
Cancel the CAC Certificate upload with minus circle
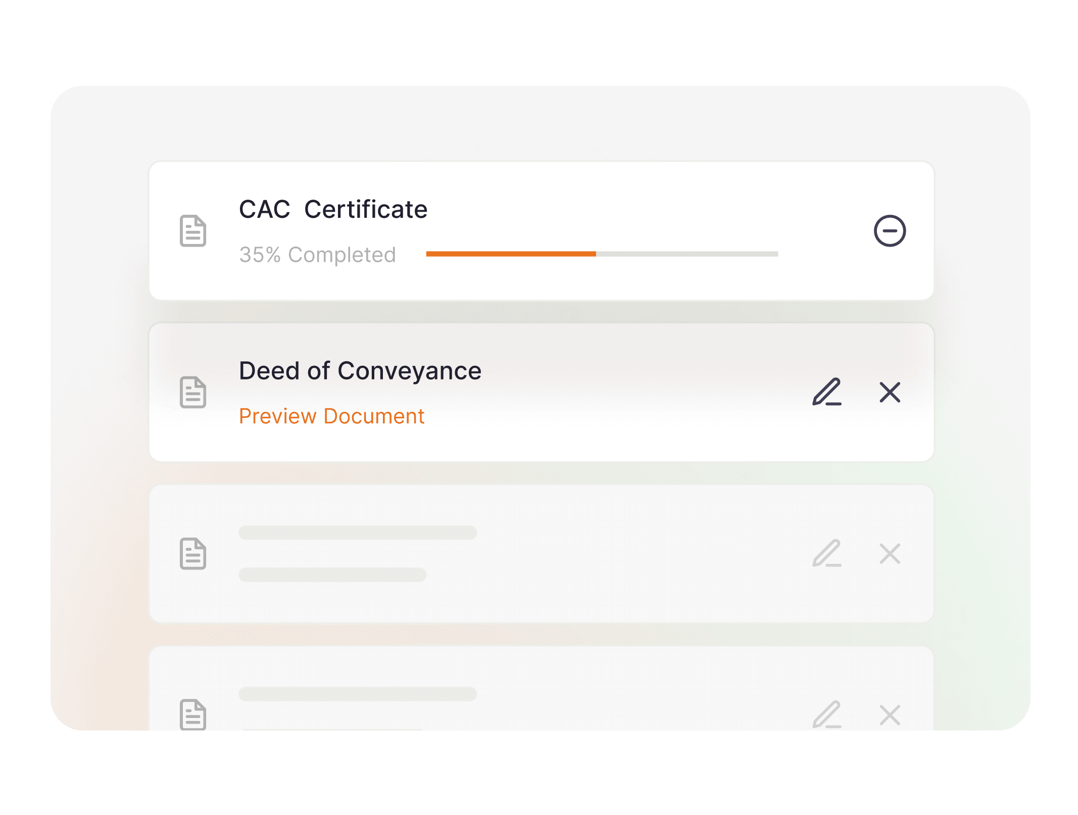(890, 231)
